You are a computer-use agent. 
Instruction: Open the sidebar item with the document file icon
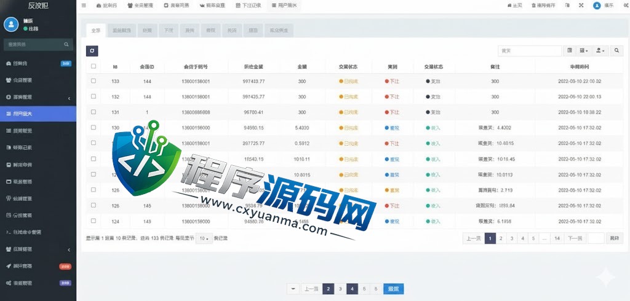38,147
